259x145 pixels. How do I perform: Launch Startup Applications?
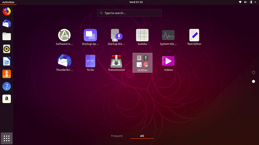[x=90, y=37]
